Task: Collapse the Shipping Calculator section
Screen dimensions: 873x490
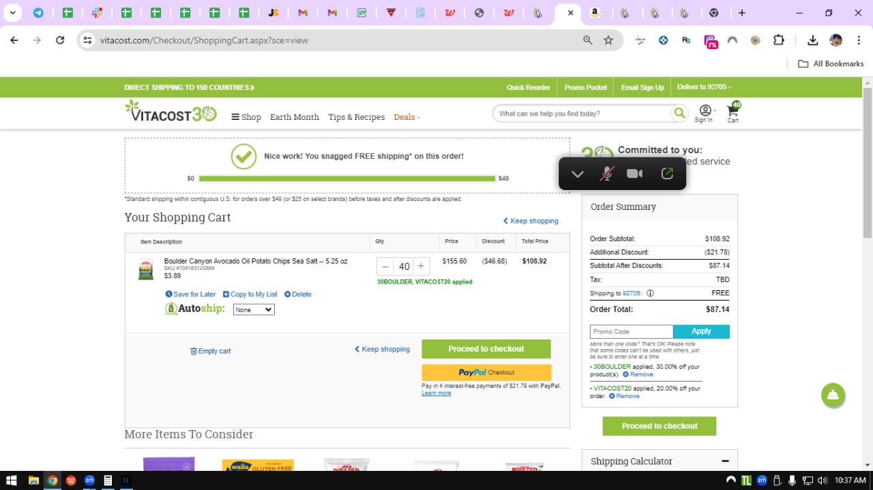Action: [x=725, y=461]
